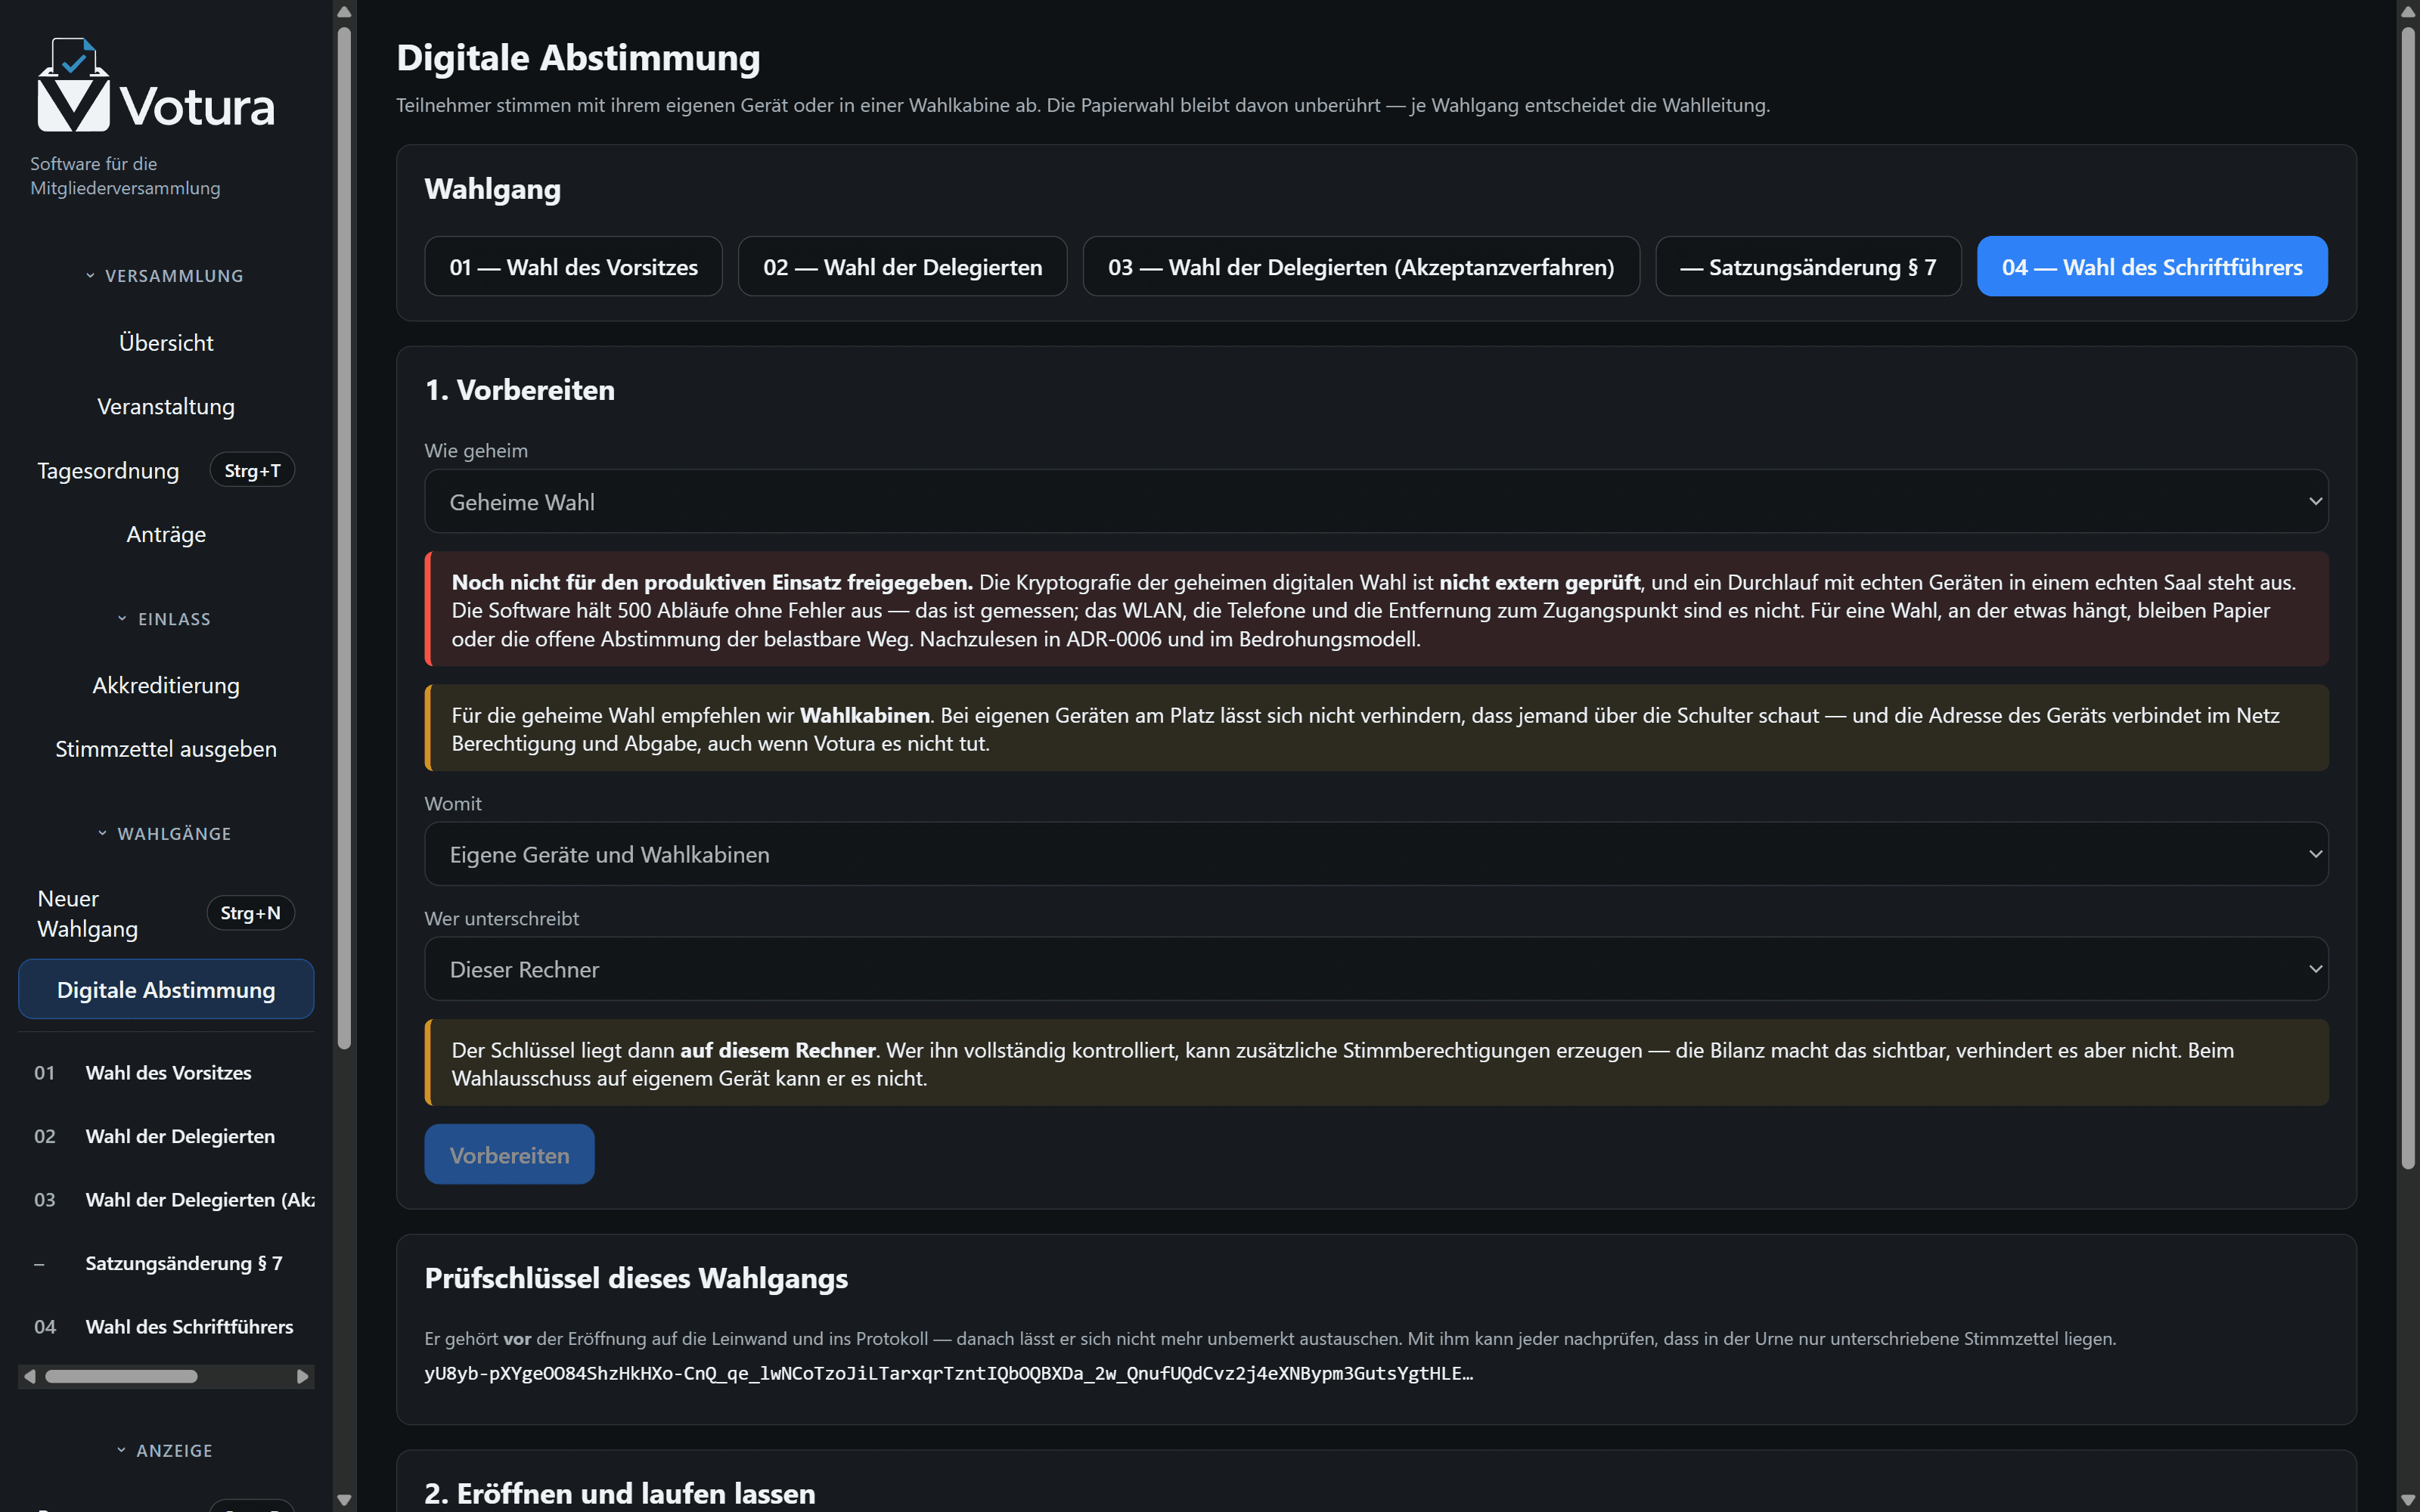Click the Strg+N shortcut badge
The height and width of the screenshot is (1512, 2420).
(250, 913)
